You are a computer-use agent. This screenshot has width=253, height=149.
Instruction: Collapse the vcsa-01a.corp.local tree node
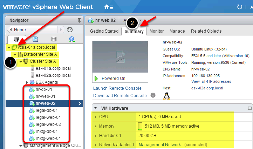click(x=9, y=48)
